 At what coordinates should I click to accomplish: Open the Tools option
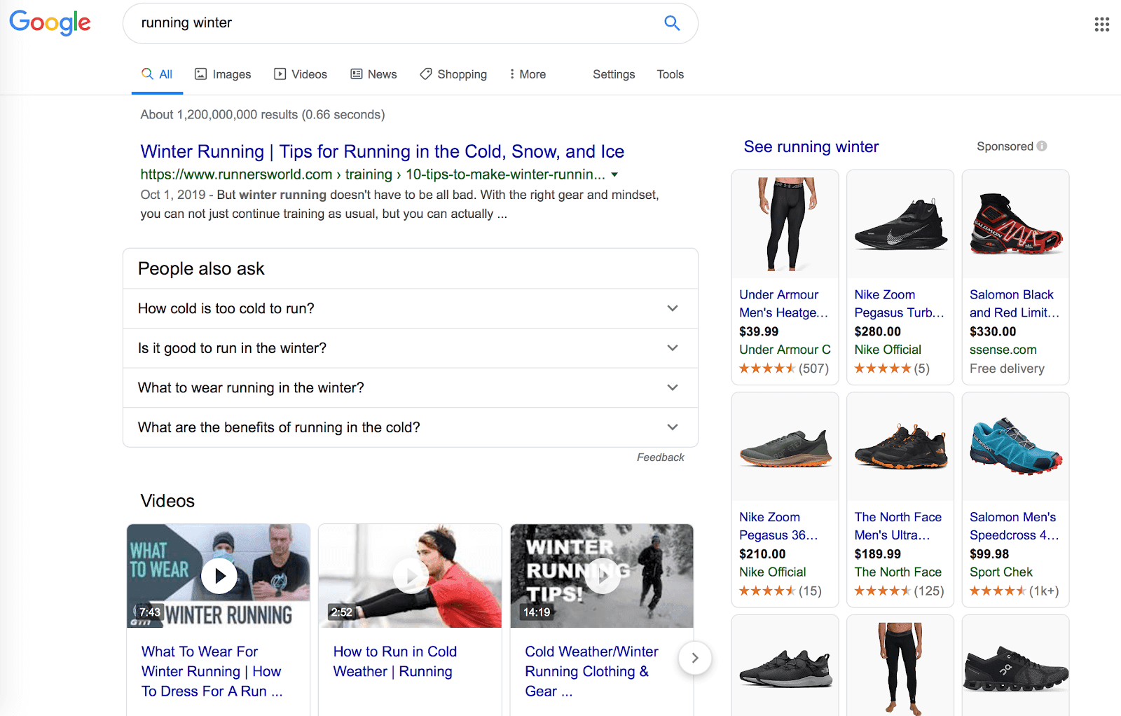click(x=670, y=74)
